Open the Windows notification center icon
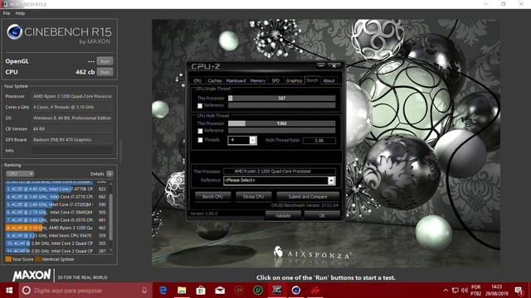The height and width of the screenshot is (298, 531). [519, 291]
